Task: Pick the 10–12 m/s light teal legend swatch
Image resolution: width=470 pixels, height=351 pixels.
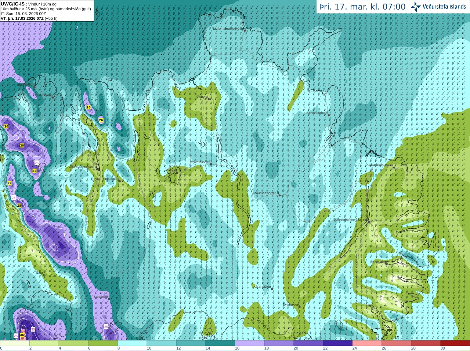Action: pyautogui.click(x=162, y=343)
